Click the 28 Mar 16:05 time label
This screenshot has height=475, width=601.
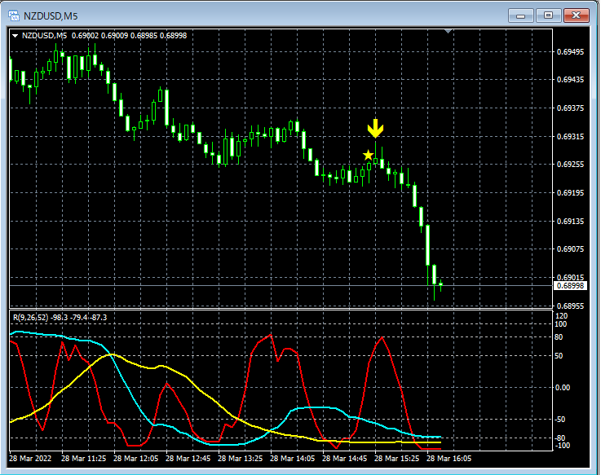coord(449,459)
